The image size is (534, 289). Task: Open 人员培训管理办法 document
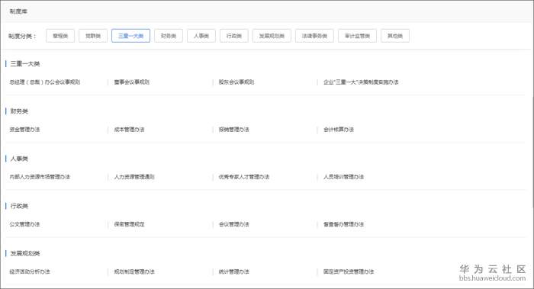point(343,177)
